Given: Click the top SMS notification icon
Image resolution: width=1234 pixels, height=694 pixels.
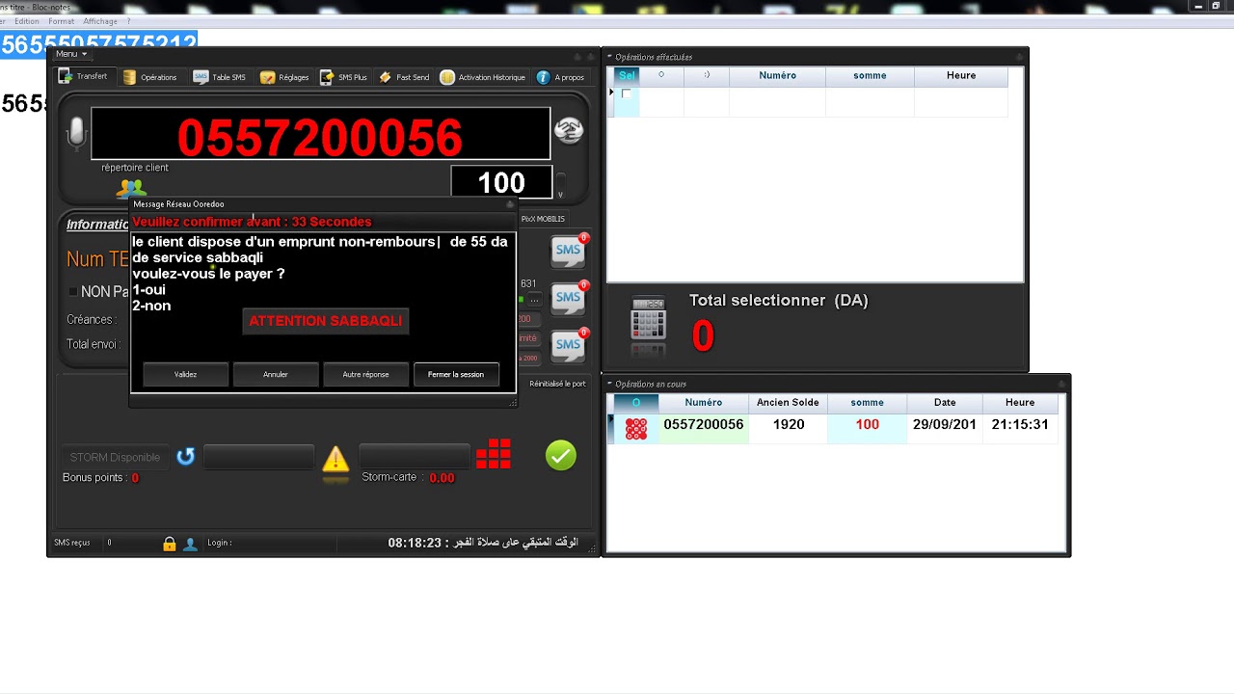Looking at the screenshot, I should 569,251.
